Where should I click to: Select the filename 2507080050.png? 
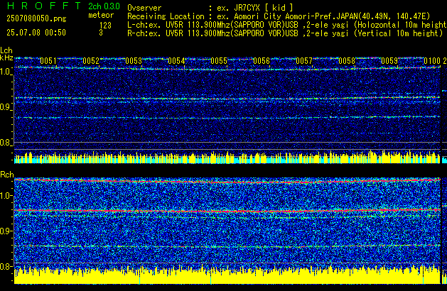pyautogui.click(x=36, y=18)
